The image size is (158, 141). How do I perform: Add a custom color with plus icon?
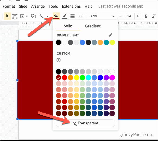click(x=59, y=60)
